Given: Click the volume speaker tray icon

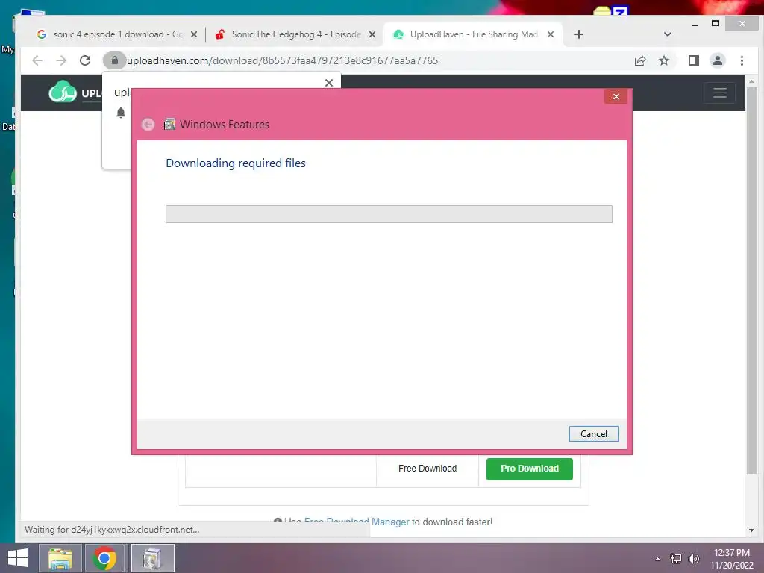Looking at the screenshot, I should tap(694, 559).
